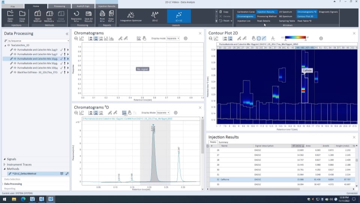Click the Copy button in ribbon

tap(226, 12)
